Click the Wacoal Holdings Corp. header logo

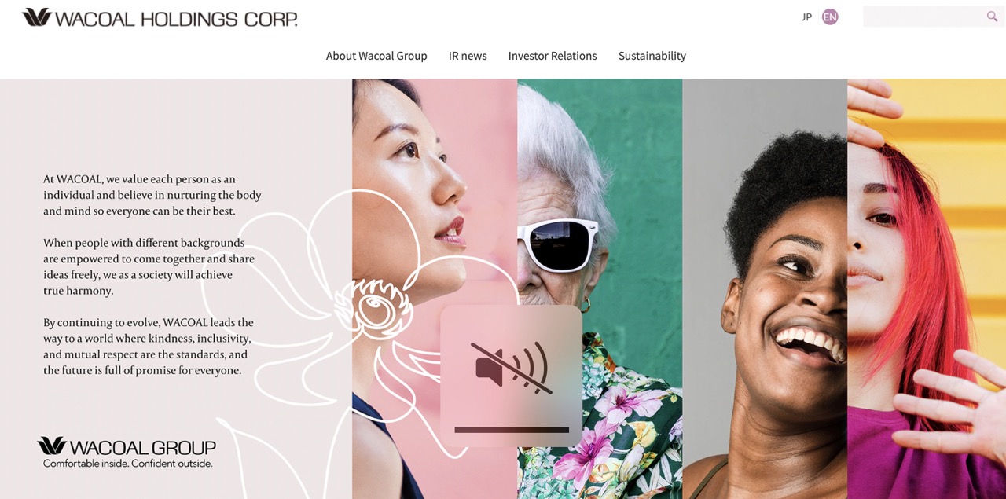(160, 17)
